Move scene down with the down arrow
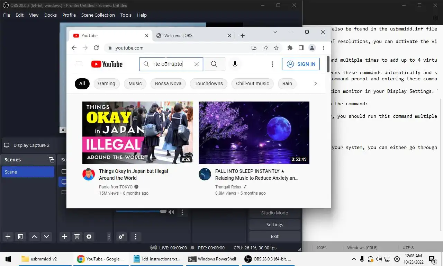Image resolution: width=443 pixels, height=266 pixels. pyautogui.click(x=46, y=237)
